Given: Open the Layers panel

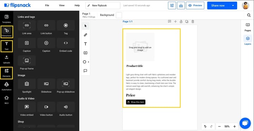Looking at the screenshot, I should tap(248, 41).
